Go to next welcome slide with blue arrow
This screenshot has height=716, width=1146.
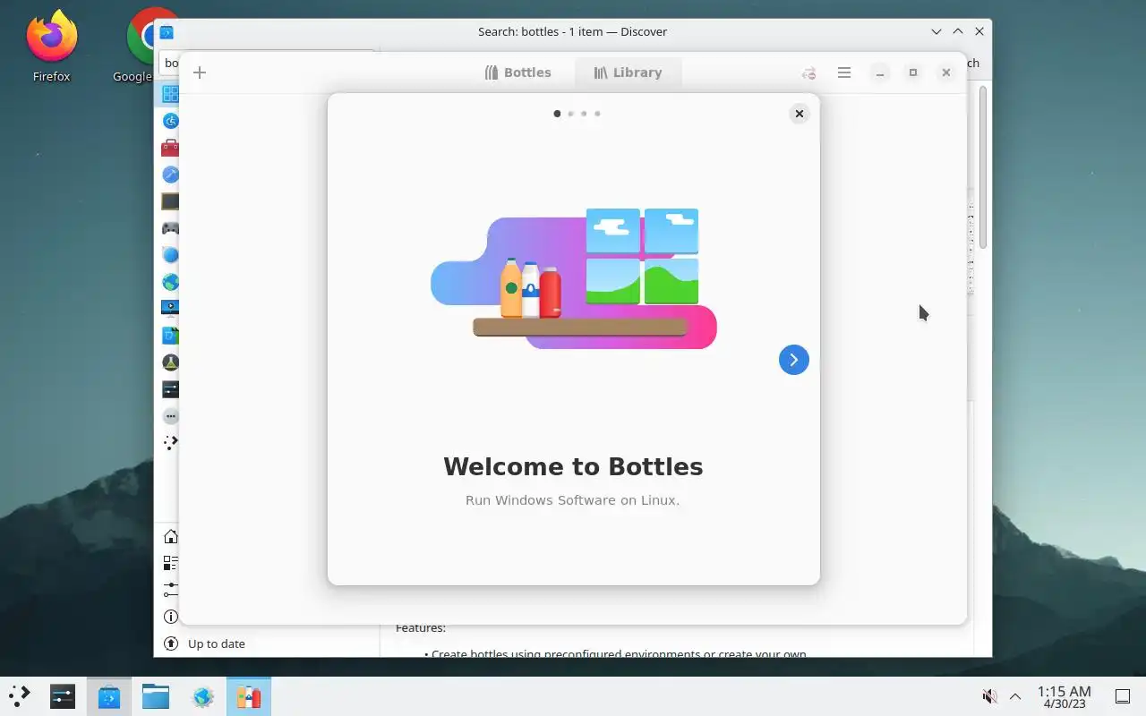pos(793,360)
